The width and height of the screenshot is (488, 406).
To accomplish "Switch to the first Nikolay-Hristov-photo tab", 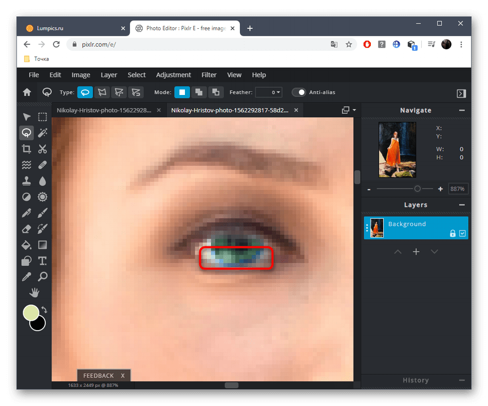I will (104, 110).
